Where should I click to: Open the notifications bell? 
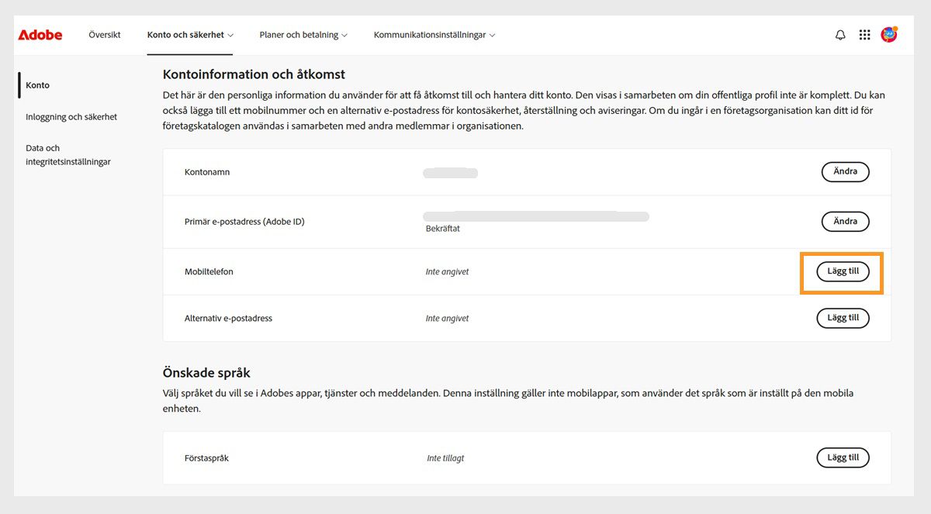[x=839, y=34]
